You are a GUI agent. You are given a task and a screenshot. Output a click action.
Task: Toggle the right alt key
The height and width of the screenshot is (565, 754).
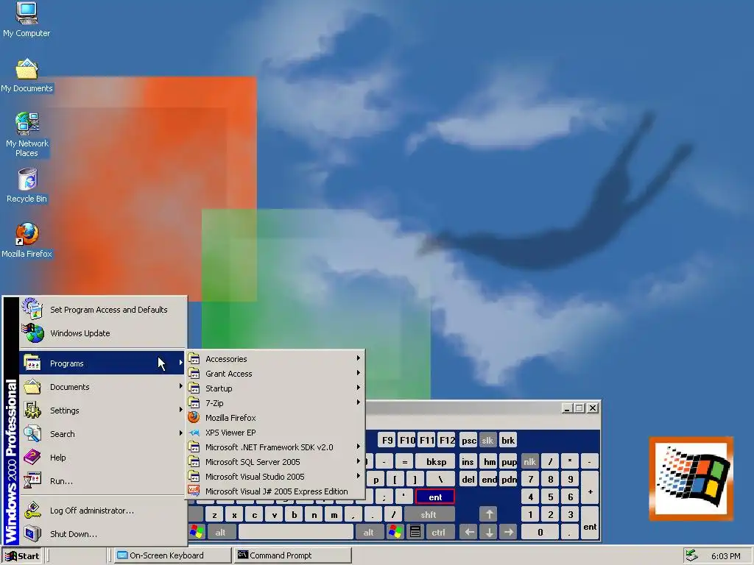tap(368, 532)
